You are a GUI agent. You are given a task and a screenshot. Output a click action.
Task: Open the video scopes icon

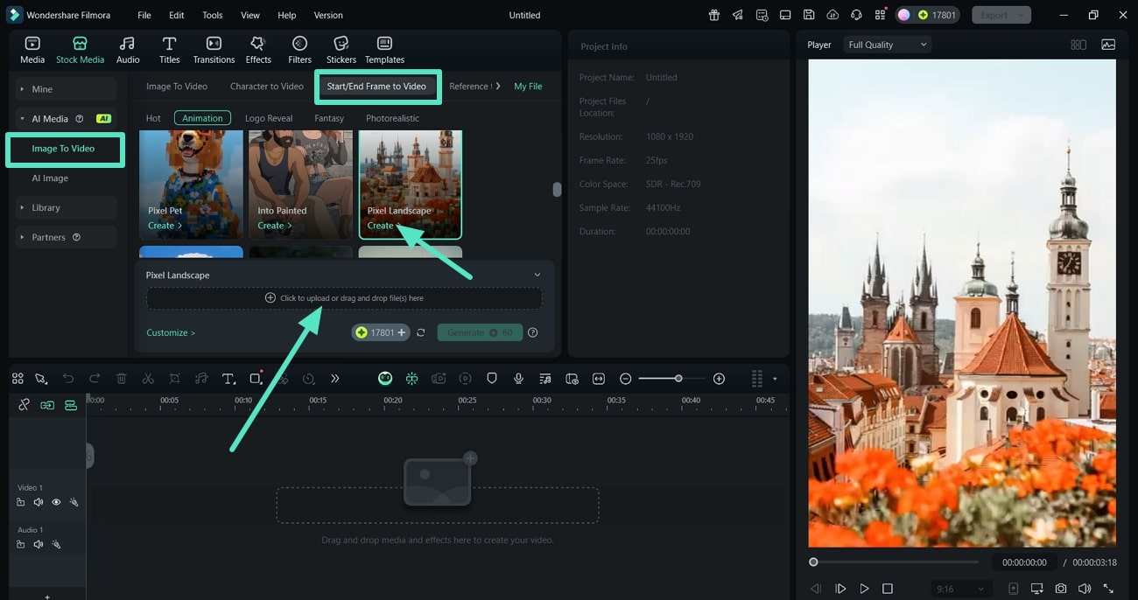click(1108, 45)
